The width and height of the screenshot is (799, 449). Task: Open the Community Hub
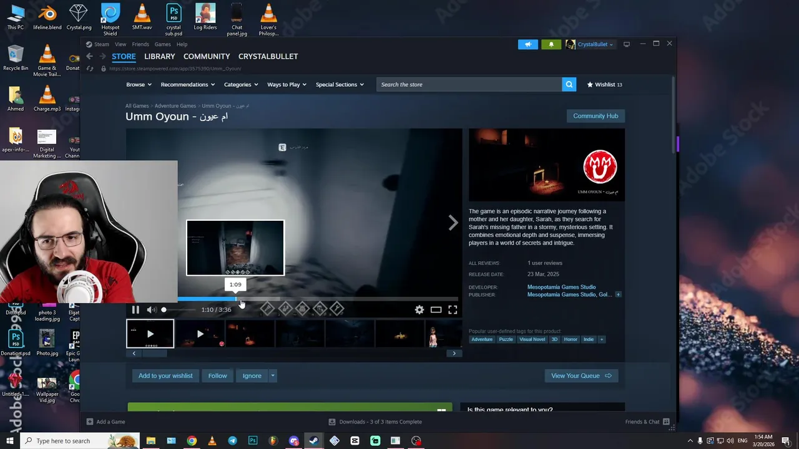pos(596,116)
